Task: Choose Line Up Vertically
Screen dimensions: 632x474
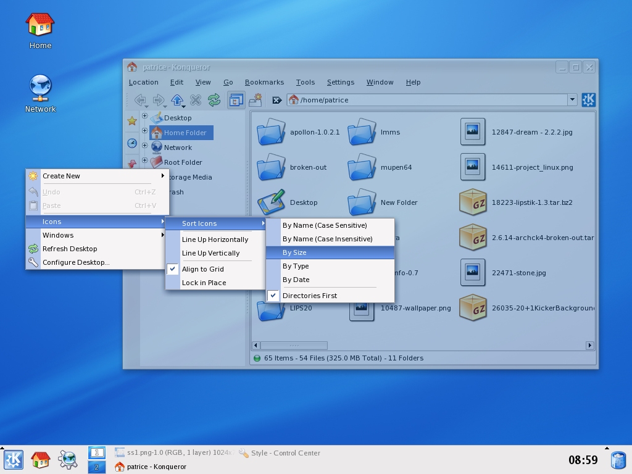Action: [x=215, y=253]
